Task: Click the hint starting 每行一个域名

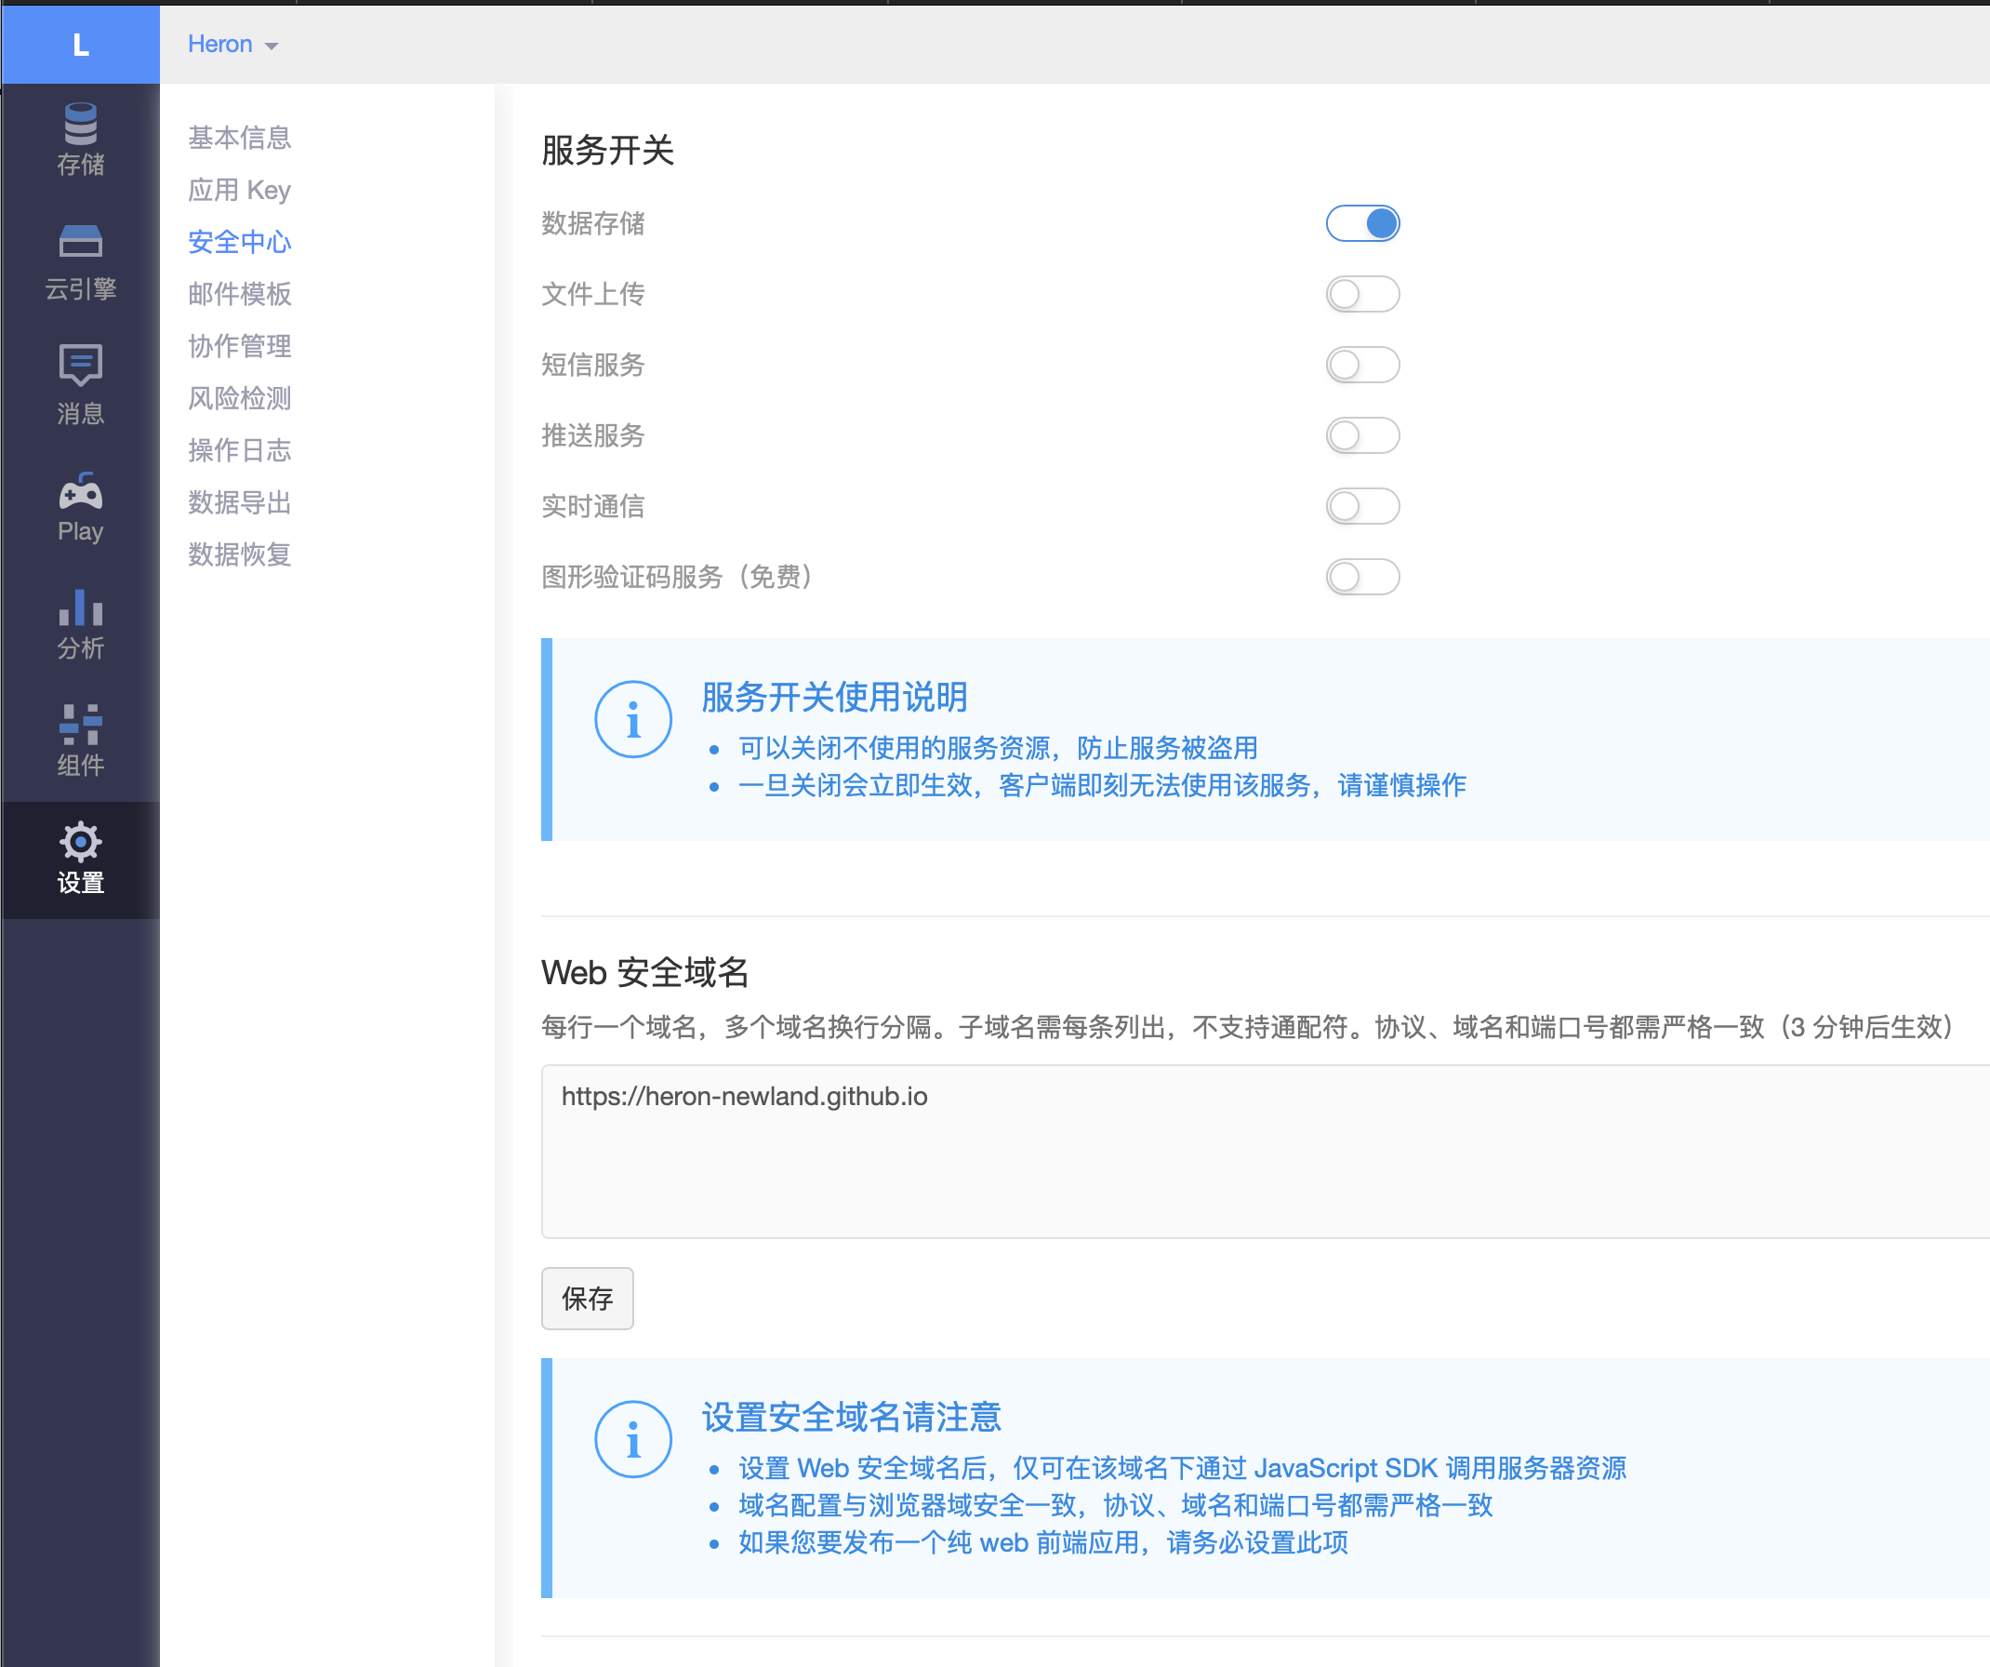Action: click(1248, 1027)
